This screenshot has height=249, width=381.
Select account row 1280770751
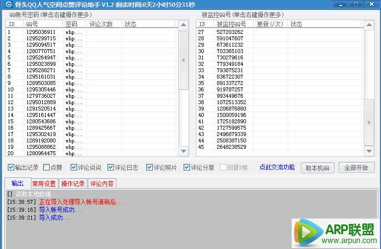92,51
